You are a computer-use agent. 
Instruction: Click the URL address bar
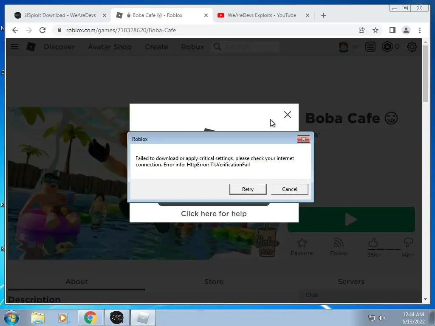click(205, 30)
